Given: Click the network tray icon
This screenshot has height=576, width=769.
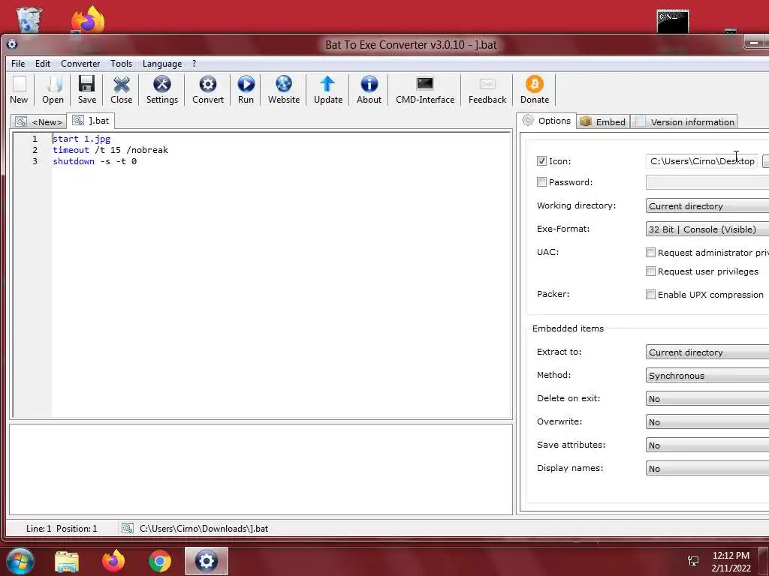Looking at the screenshot, I should click(x=693, y=561).
